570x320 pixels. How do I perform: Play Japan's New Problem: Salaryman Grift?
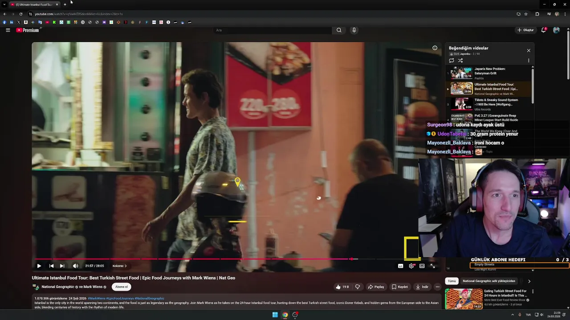(x=488, y=73)
